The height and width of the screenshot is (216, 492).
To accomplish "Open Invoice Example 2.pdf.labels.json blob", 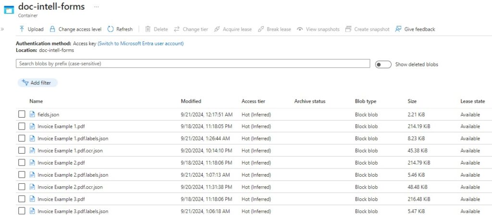I will click(x=73, y=175).
